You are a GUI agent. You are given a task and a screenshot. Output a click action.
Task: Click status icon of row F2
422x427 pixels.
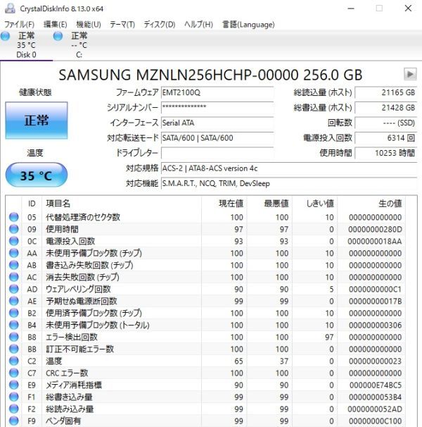pos(13,409)
